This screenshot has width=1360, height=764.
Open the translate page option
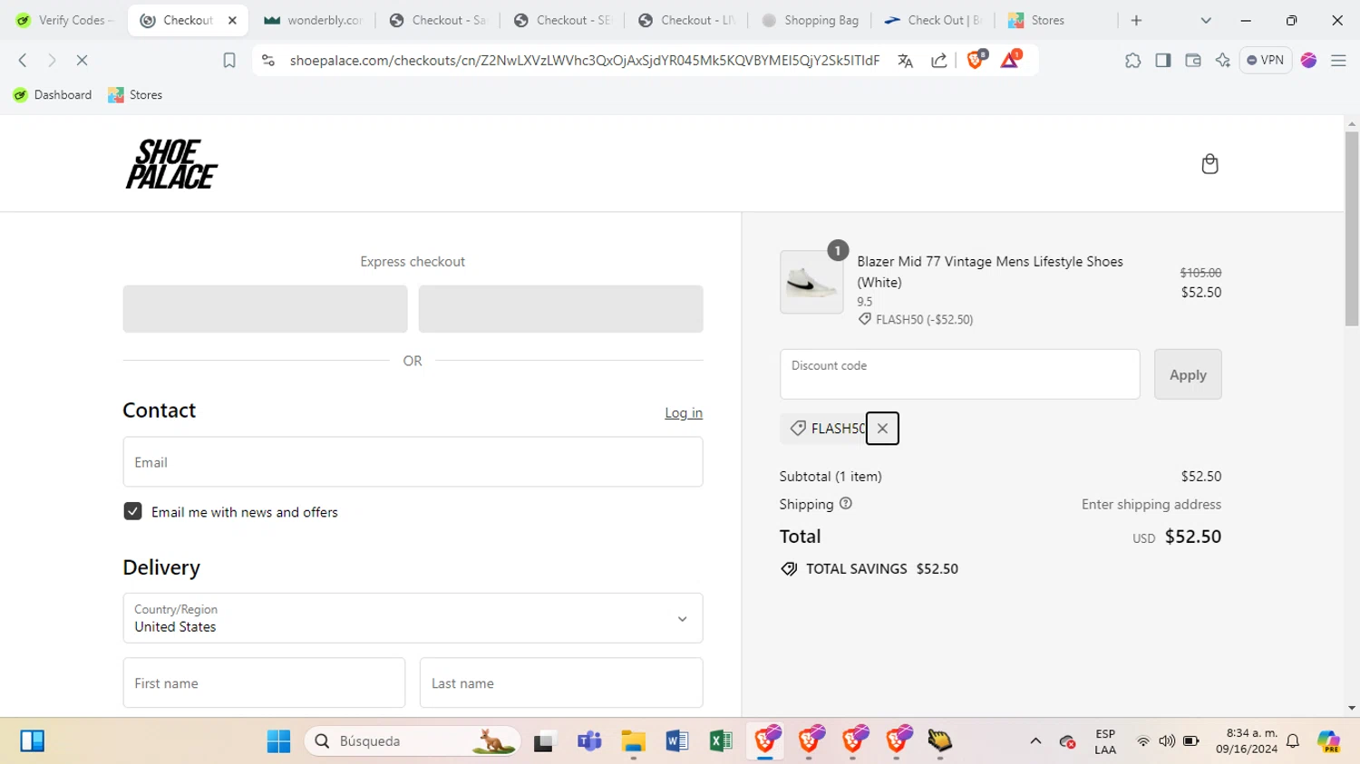905,60
